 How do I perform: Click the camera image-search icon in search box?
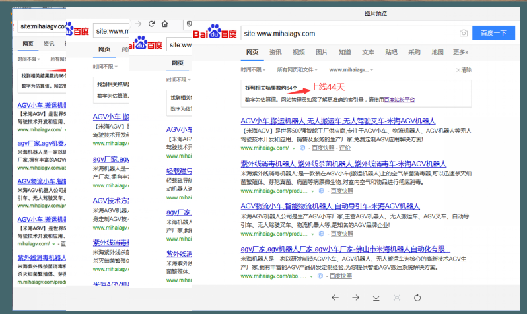click(464, 33)
